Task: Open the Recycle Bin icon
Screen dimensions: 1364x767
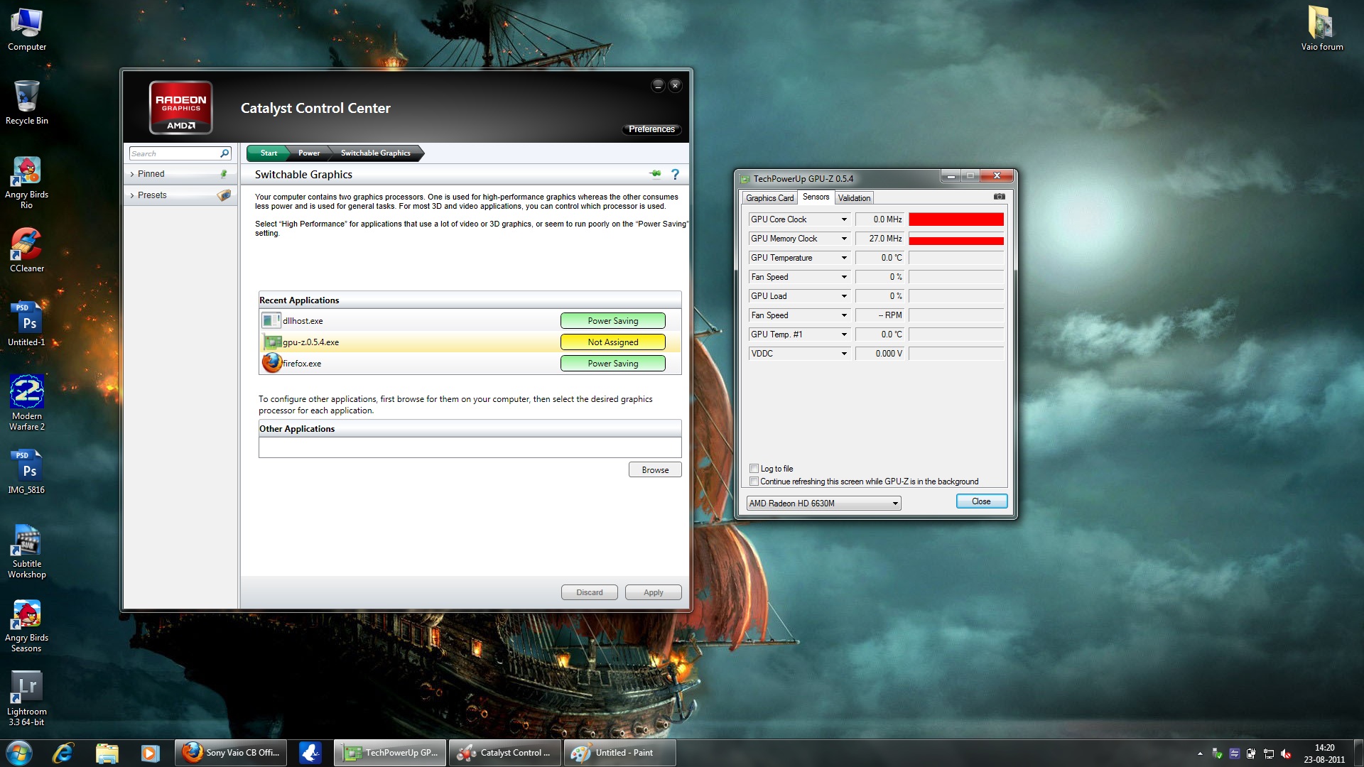Action: (x=26, y=103)
